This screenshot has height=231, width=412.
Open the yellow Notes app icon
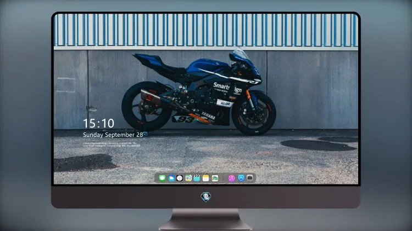point(206,178)
